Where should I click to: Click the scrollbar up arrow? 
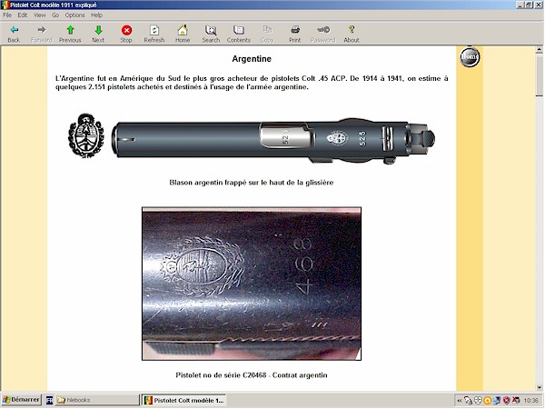point(539,50)
